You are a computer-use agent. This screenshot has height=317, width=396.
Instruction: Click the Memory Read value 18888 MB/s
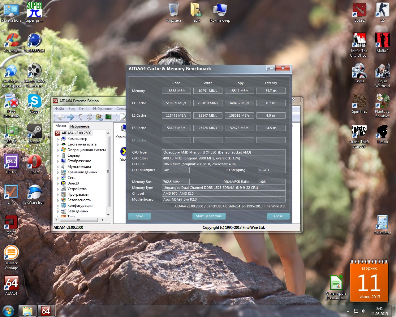(176, 91)
